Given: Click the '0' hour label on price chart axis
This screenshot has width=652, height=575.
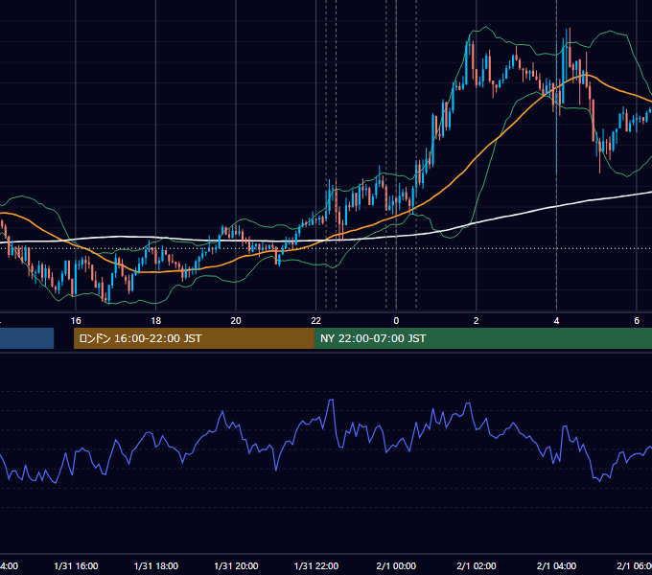Looking at the screenshot, I should 396,321.
